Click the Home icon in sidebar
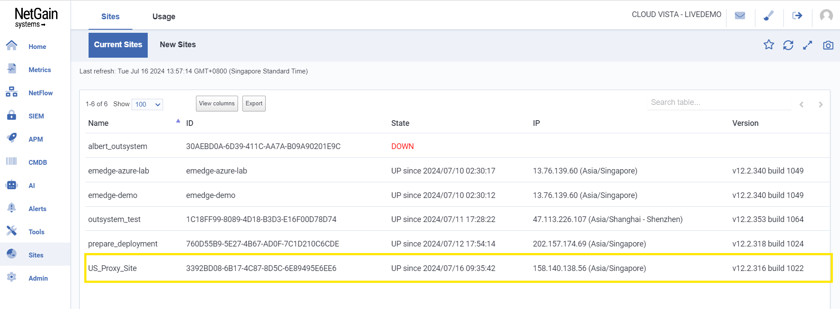This screenshot has width=840, height=309. tap(12, 45)
